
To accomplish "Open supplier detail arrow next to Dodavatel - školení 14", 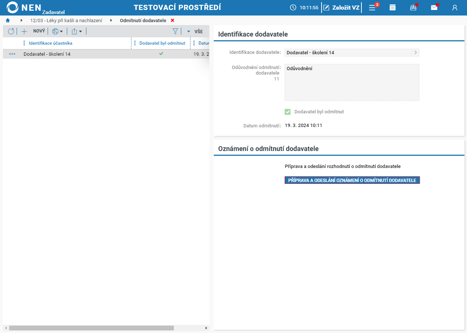I will 415,53.
